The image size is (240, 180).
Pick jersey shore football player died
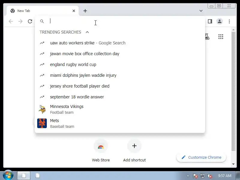120,86
